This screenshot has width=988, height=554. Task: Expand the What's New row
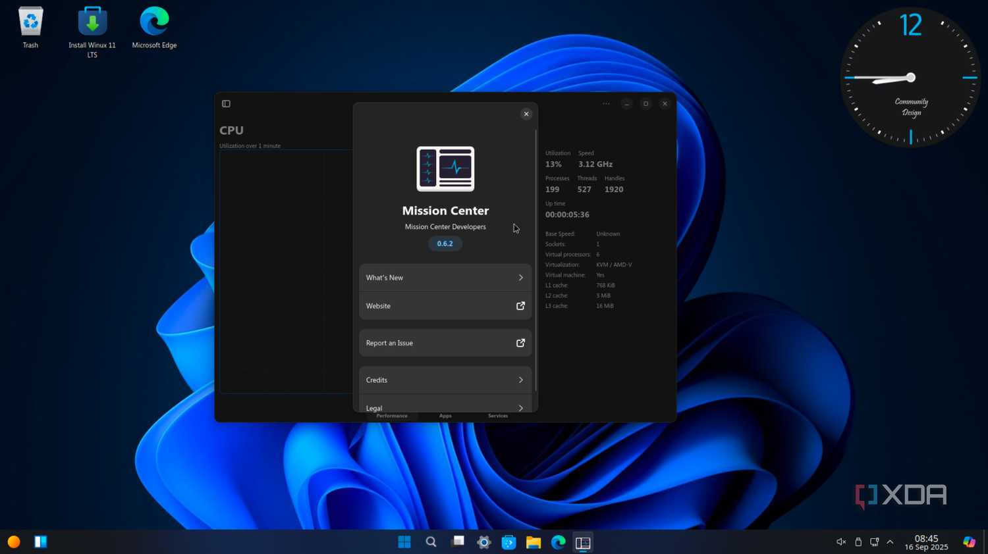445,278
